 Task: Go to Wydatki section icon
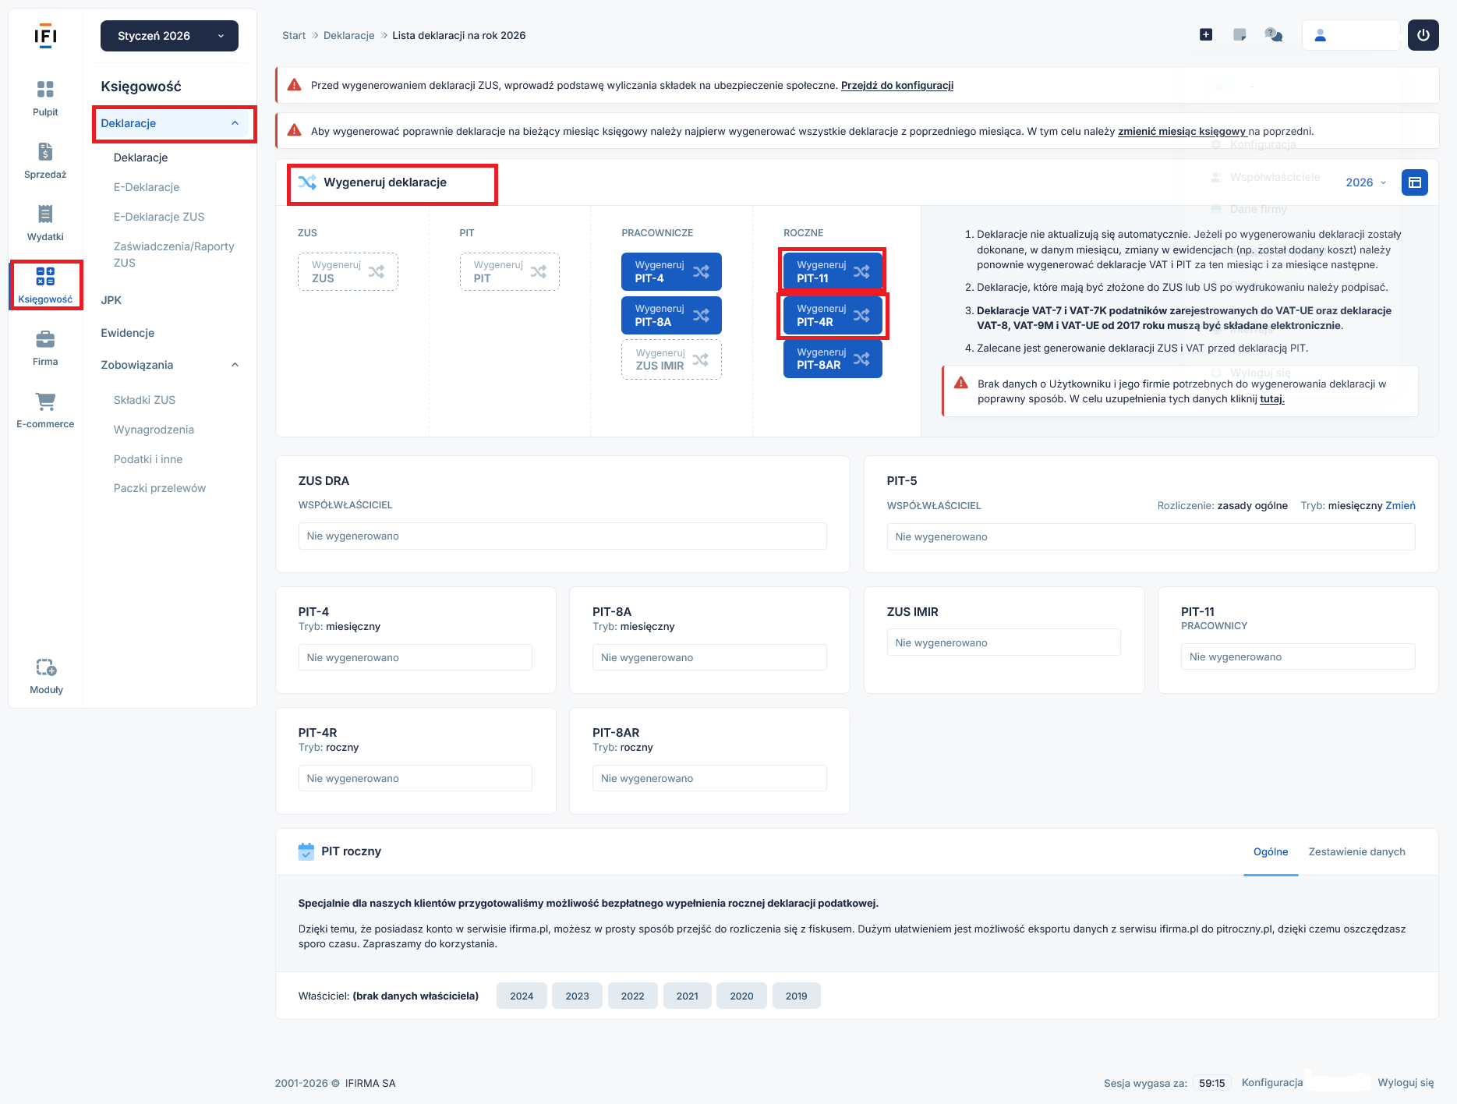tap(45, 214)
